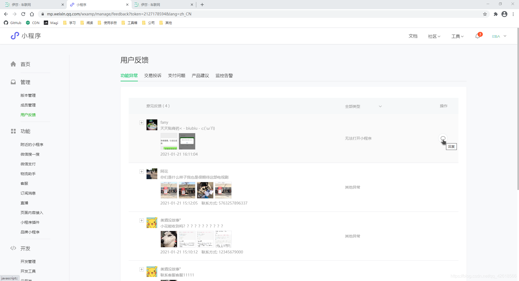Open second screenshot thumbnail in fany's feedback
The height and width of the screenshot is (281, 519).
pyautogui.click(x=187, y=141)
